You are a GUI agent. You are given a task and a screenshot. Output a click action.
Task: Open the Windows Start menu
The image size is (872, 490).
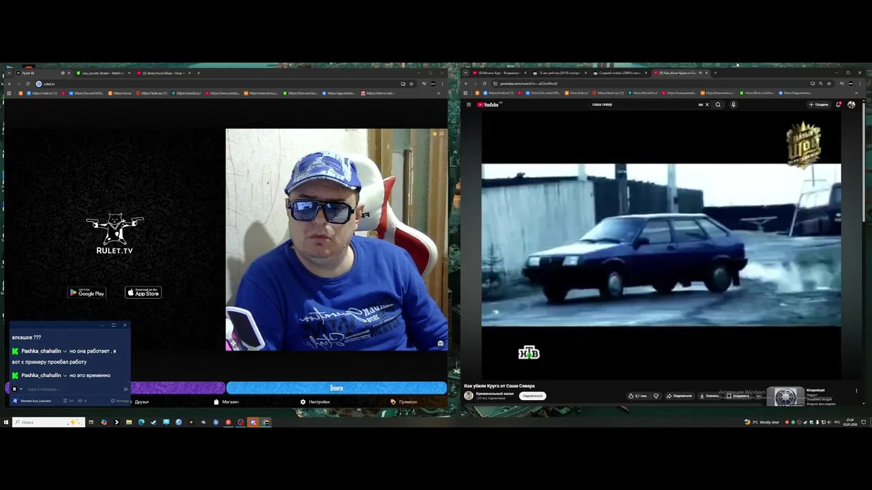5,422
